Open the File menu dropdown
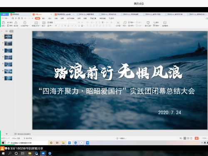The width and height of the screenshot is (208, 156). click(6, 18)
